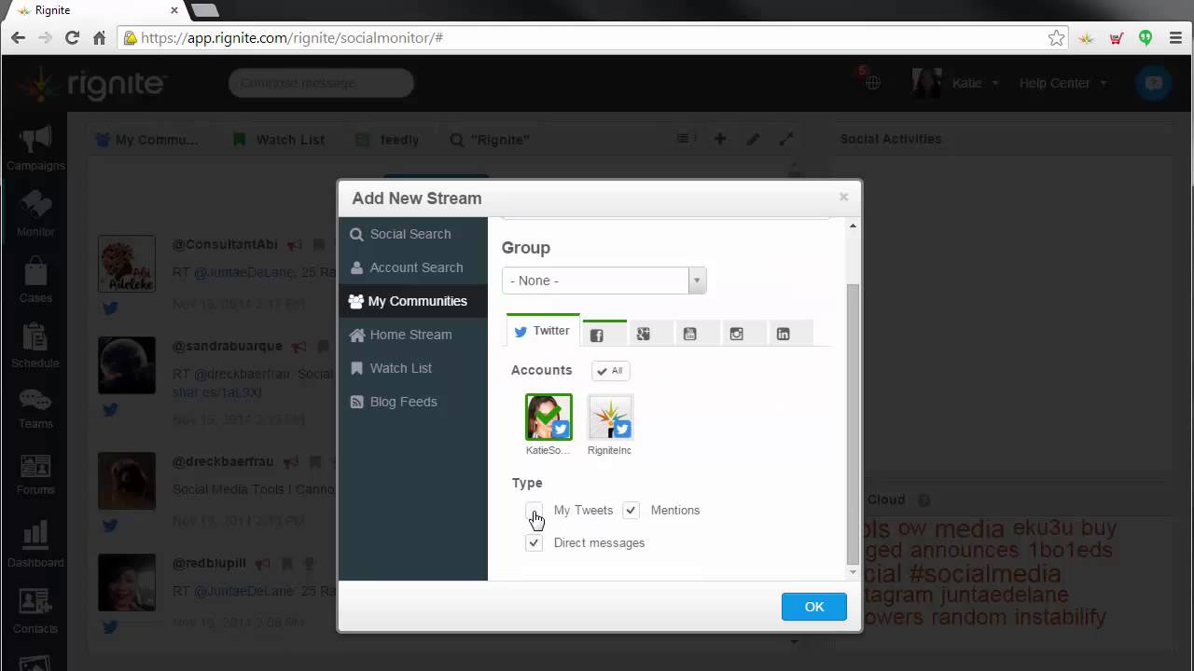Open the browser hamburger menu
This screenshot has width=1194, height=671.
tap(1175, 38)
